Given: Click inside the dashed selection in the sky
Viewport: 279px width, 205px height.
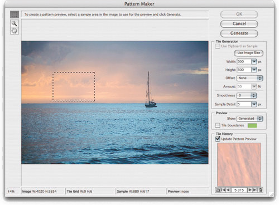Looking at the screenshot, I should click(74, 87).
